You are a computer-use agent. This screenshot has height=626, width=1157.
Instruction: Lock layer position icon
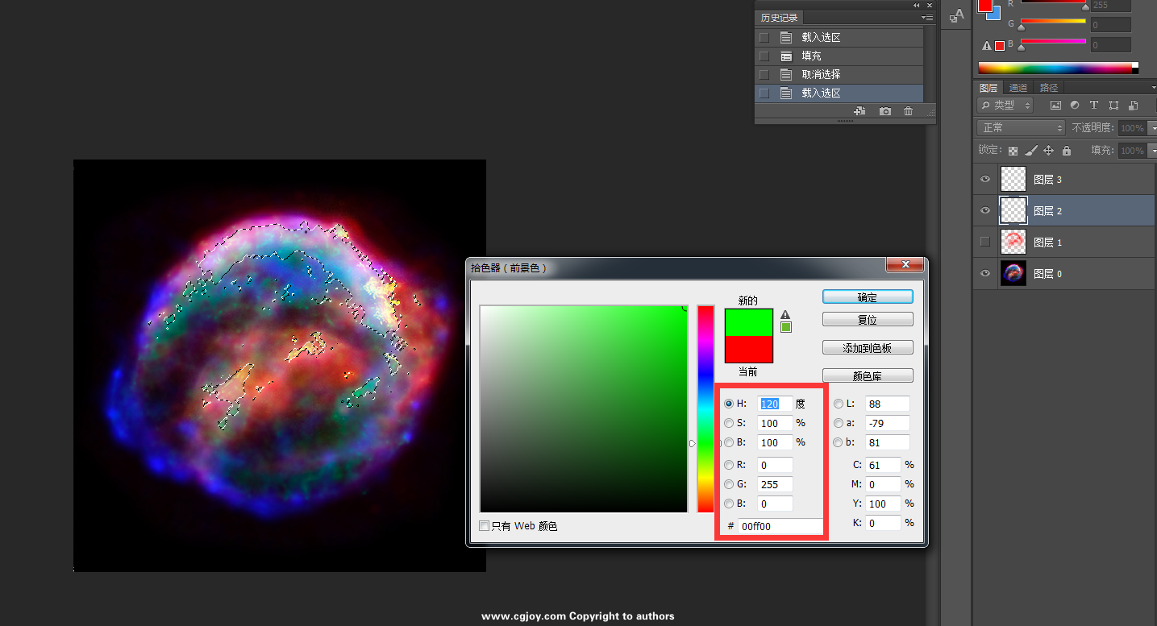pyautogui.click(x=1049, y=151)
